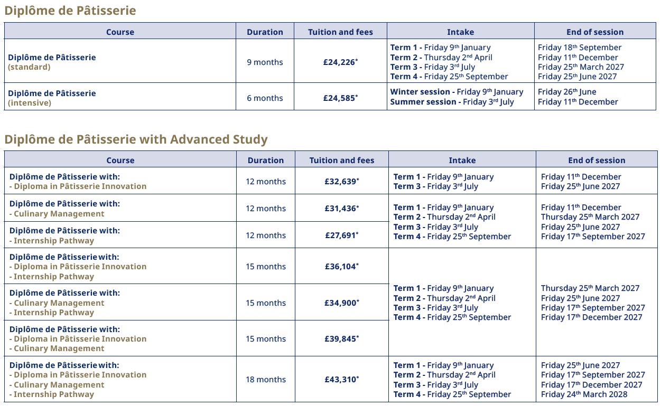661x406 pixels.
Task: Select the £34,900 tuition fee
Action: (x=341, y=303)
